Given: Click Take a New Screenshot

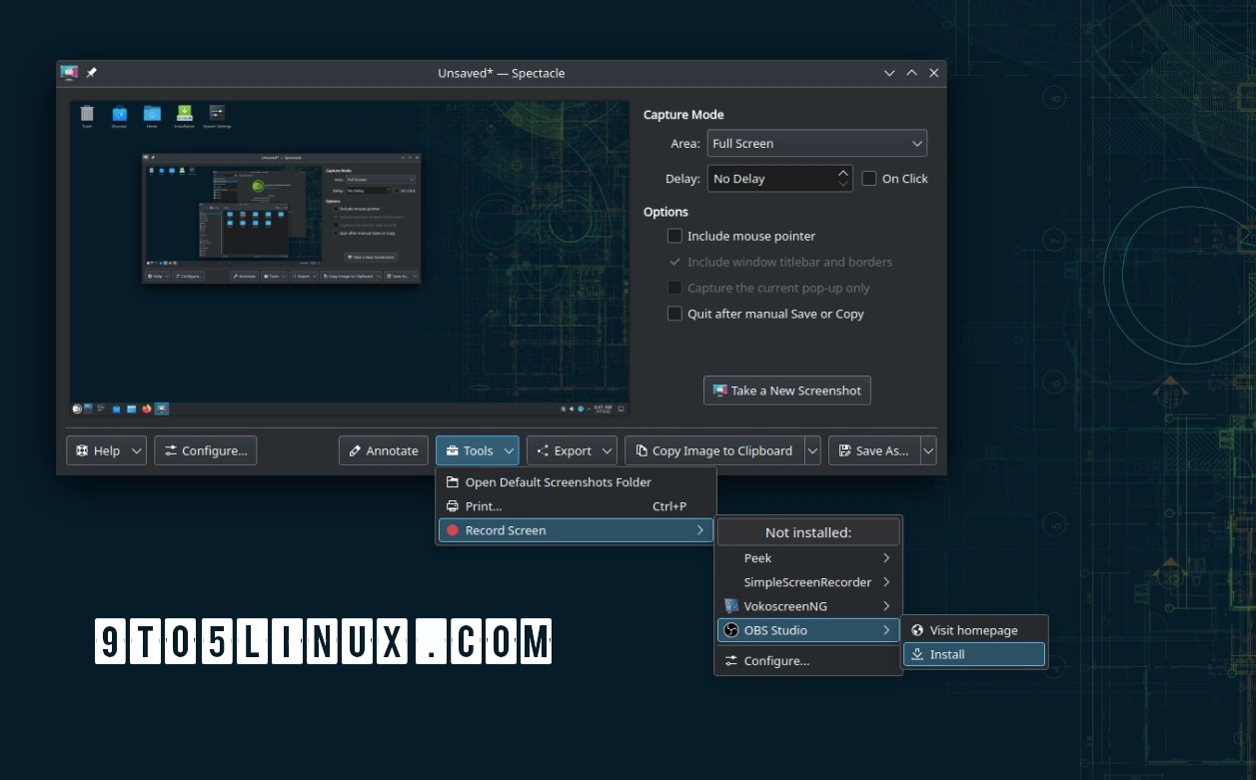Looking at the screenshot, I should [x=787, y=390].
